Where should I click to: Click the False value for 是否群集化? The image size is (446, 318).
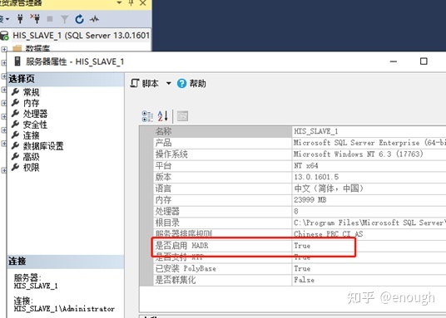[x=304, y=280]
